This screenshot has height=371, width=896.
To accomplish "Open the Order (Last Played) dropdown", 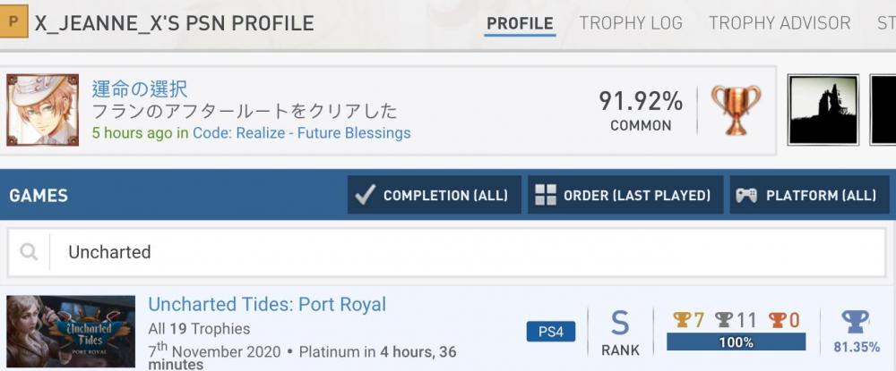I will click(x=625, y=195).
